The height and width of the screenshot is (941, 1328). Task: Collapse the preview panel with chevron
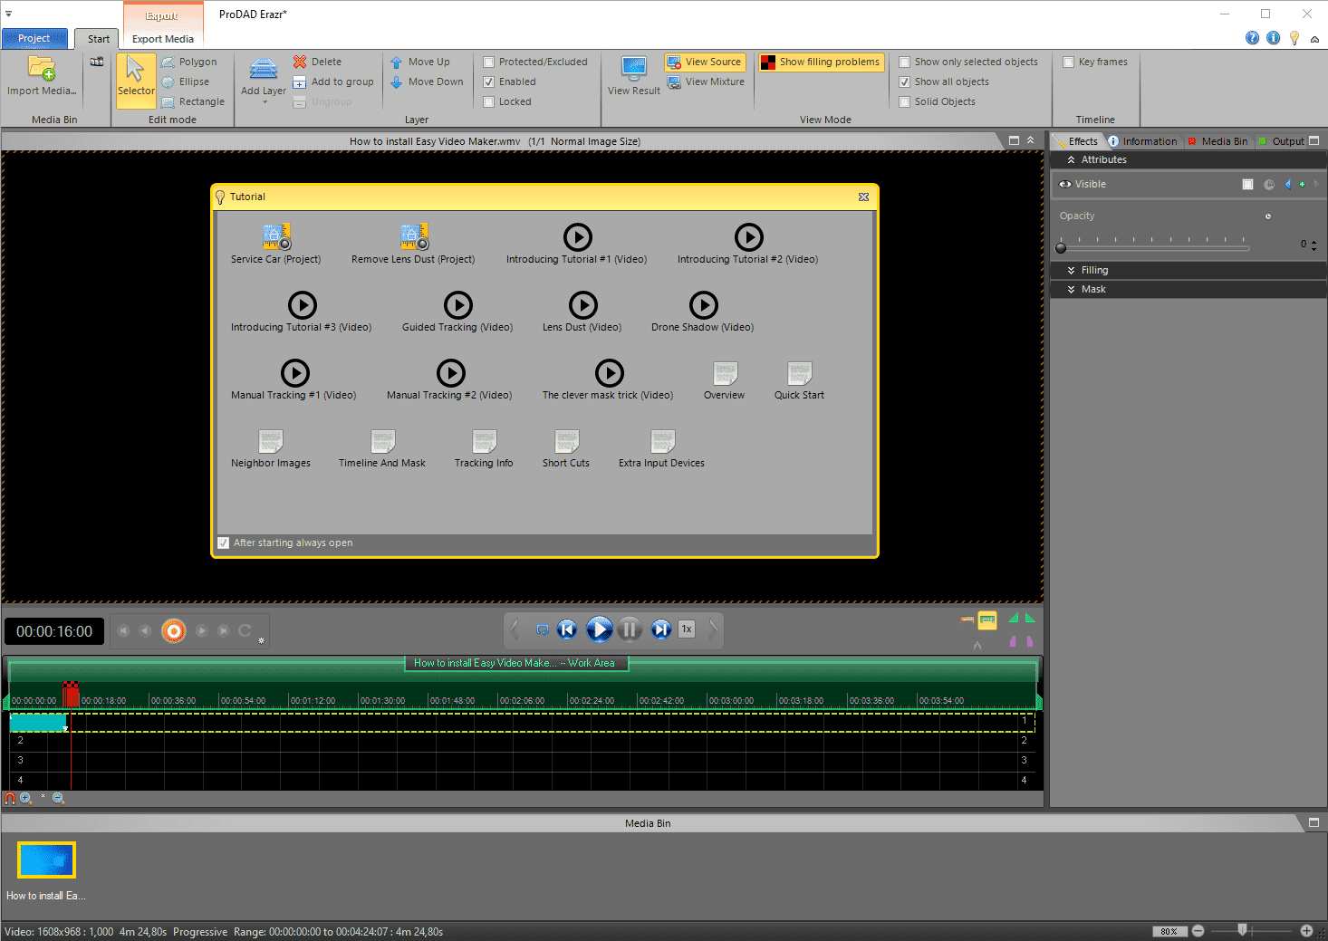click(1030, 140)
